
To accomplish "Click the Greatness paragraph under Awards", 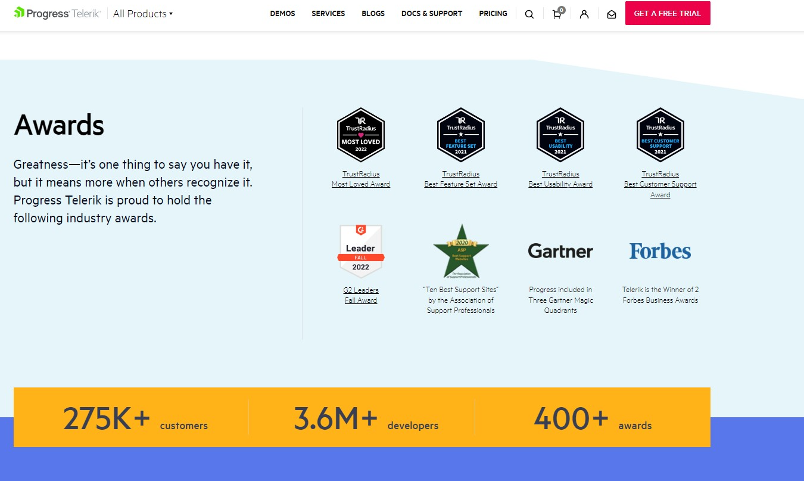I will click(x=133, y=191).
